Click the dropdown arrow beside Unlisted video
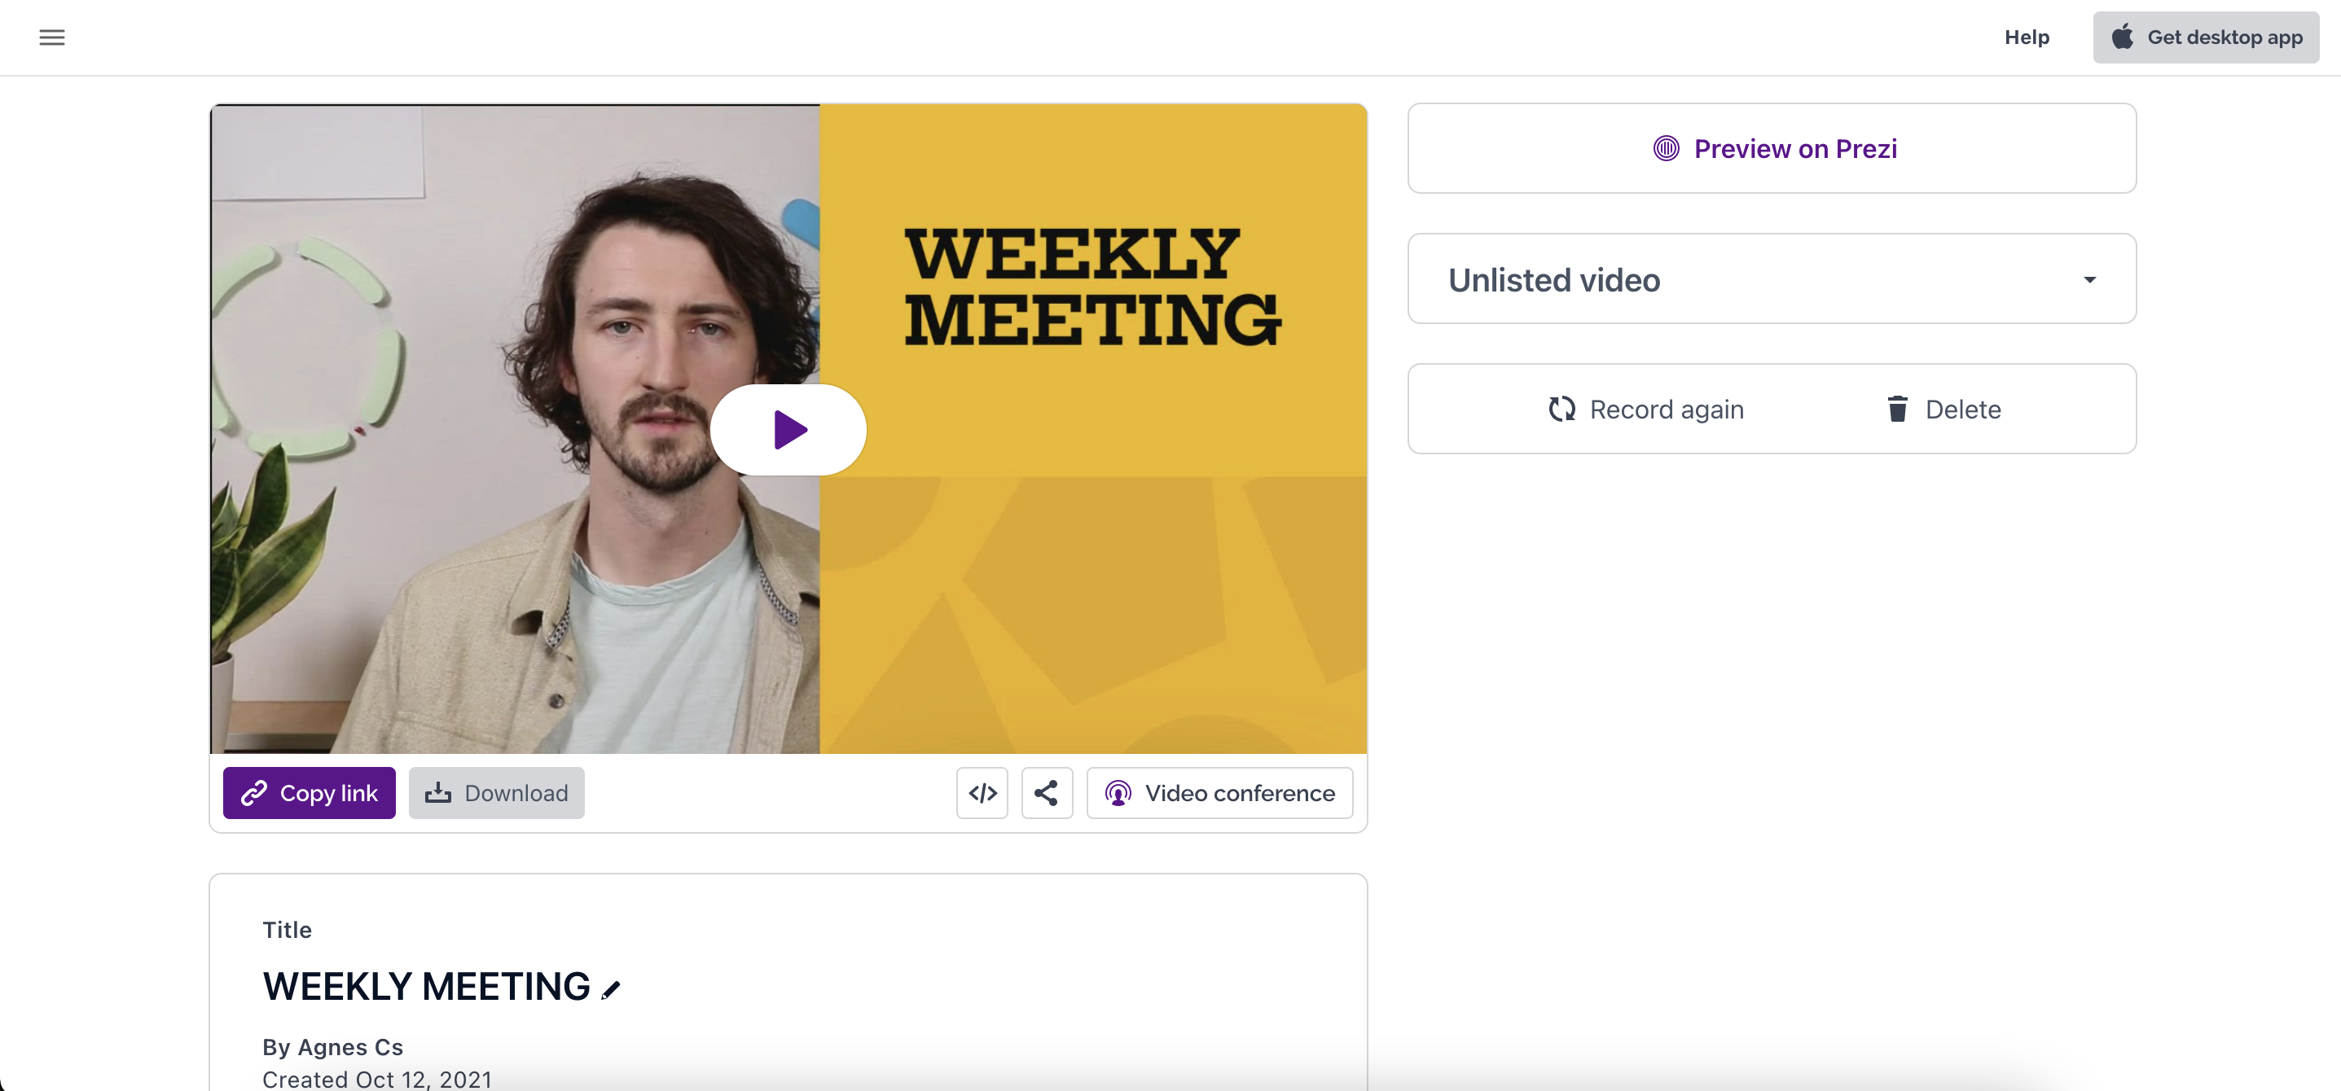 [2089, 280]
